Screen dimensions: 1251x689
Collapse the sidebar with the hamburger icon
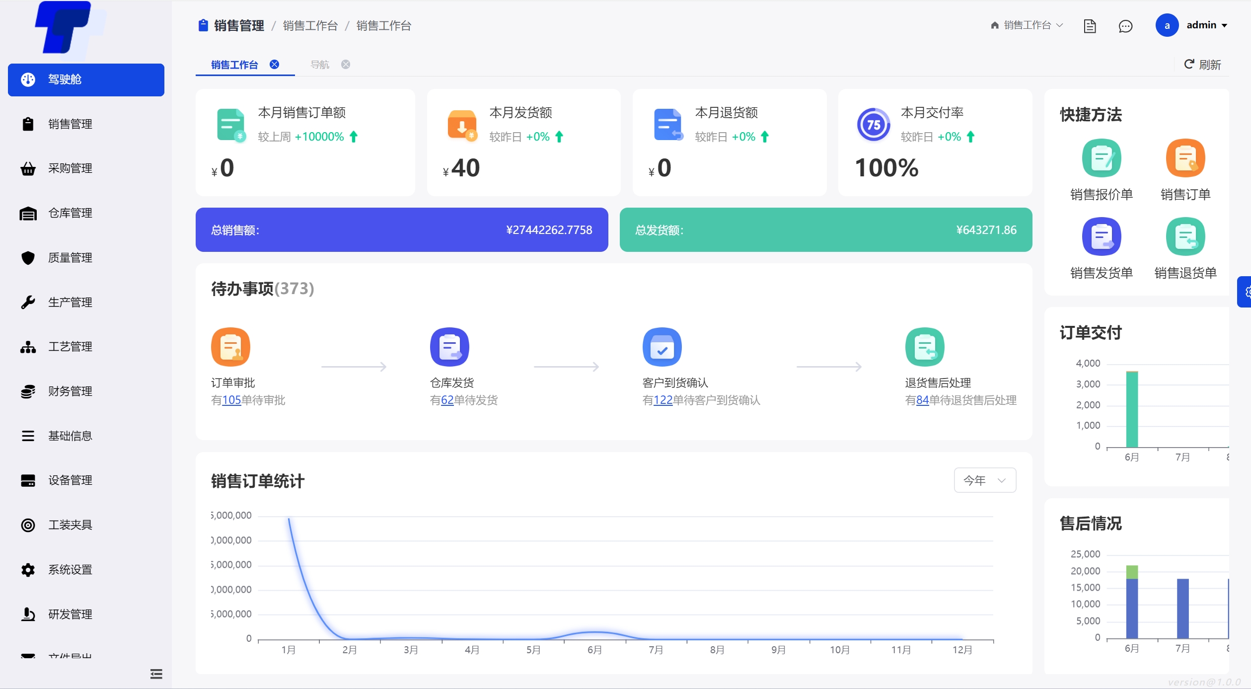pos(156,674)
